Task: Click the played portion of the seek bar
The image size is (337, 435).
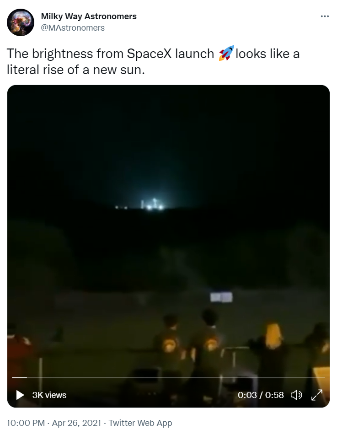Action: pyautogui.click(x=19, y=377)
